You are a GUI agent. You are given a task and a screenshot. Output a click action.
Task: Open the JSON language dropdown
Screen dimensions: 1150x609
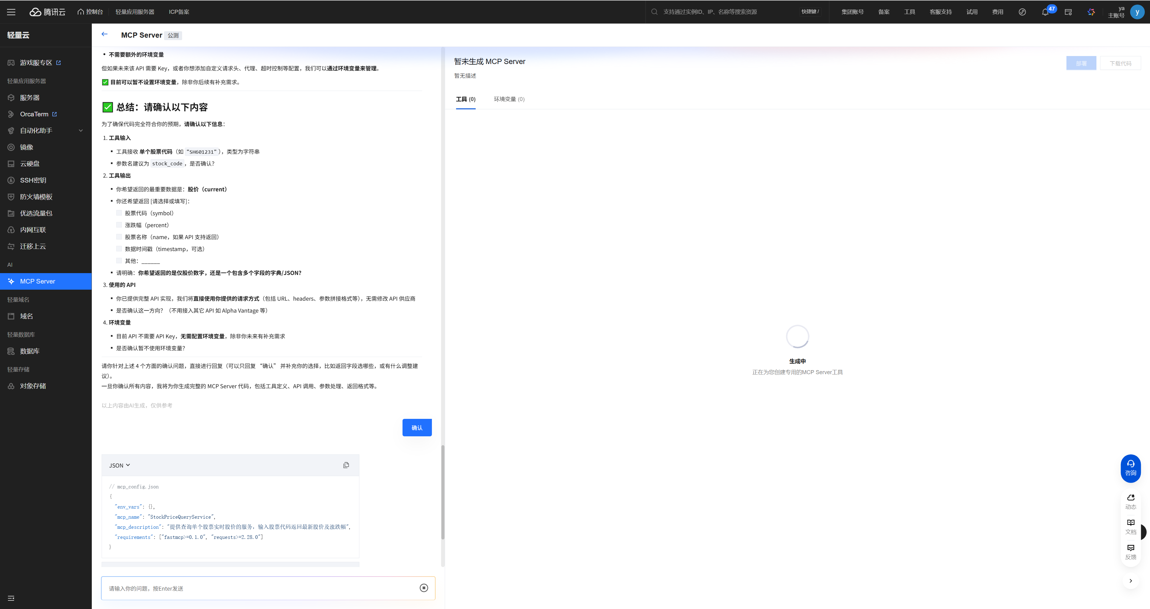(x=119, y=465)
